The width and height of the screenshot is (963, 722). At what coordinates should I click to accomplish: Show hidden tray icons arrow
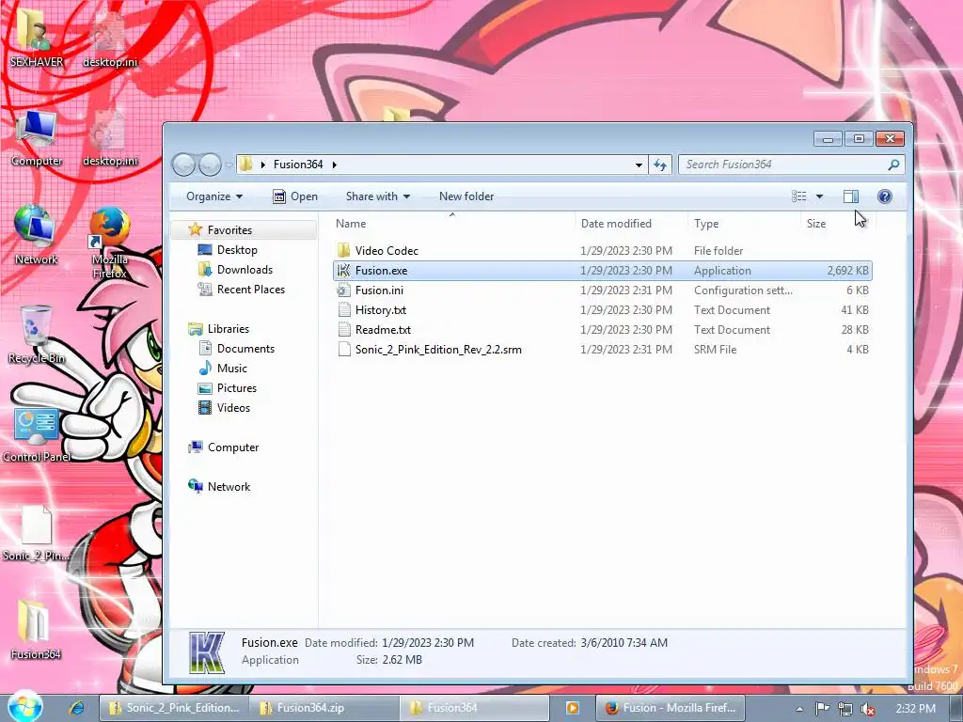click(799, 709)
